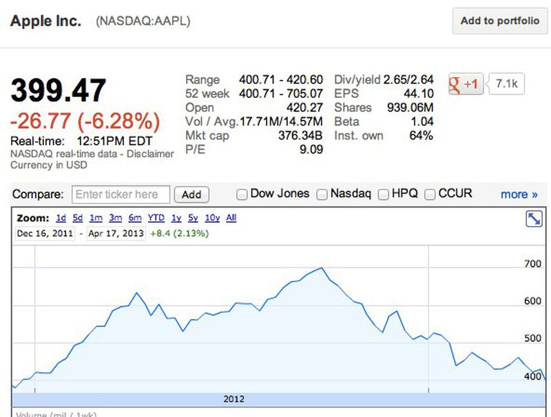This screenshot has width=551, height=417.
Task: Select the YTD zoom range
Action: [156, 217]
